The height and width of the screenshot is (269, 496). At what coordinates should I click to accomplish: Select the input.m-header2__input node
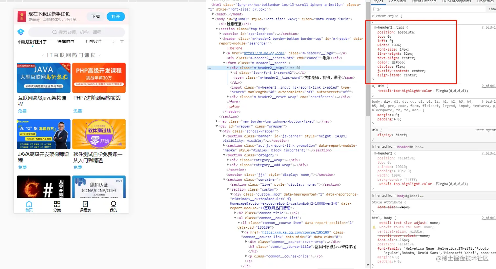point(291,90)
